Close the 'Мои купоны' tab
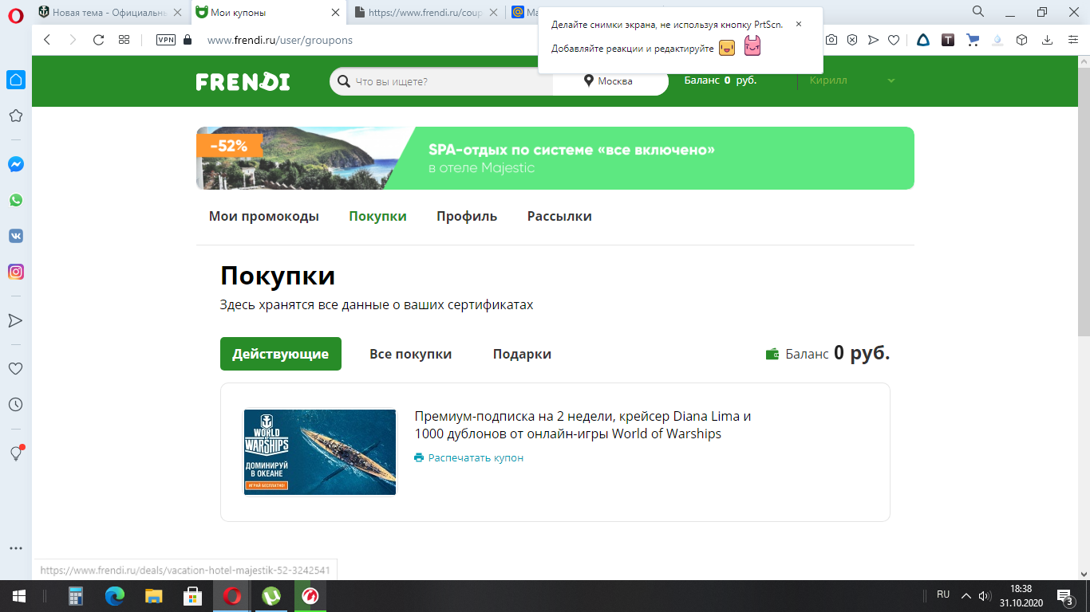This screenshot has height=612, width=1090. tap(334, 13)
